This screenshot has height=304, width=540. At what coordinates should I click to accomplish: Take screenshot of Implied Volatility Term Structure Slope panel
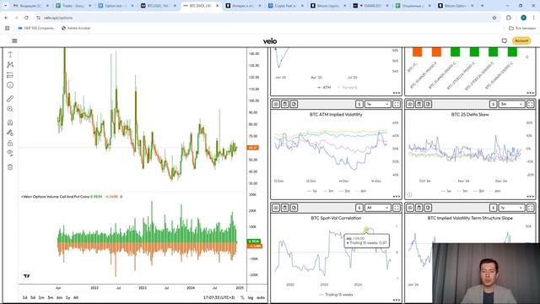click(x=410, y=208)
